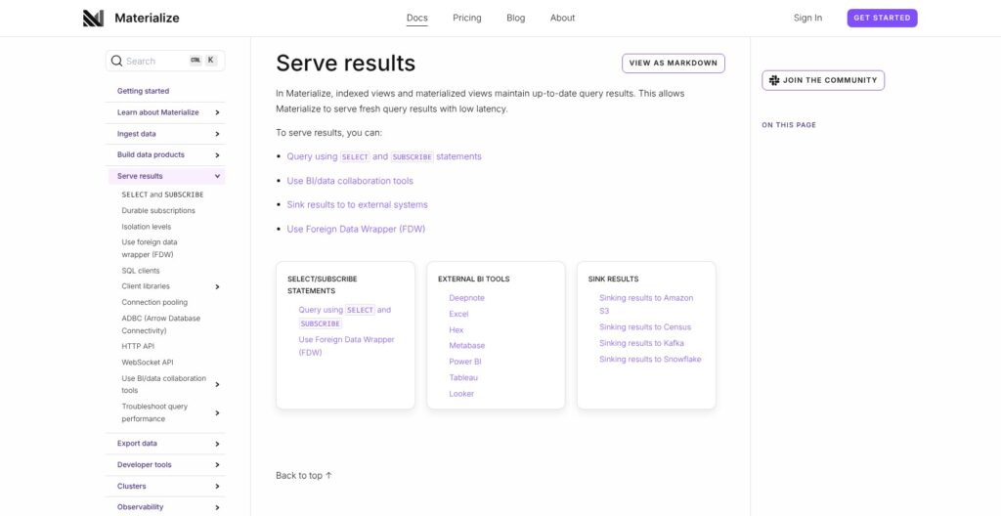Viewport: 1001px width, 516px height.
Task: Click Sign In
Action: (807, 18)
